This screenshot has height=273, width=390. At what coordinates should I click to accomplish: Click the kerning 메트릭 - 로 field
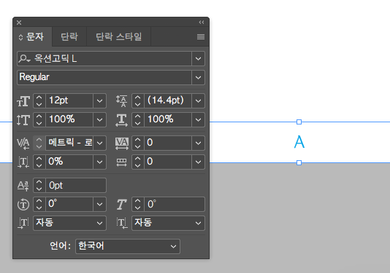coord(69,143)
